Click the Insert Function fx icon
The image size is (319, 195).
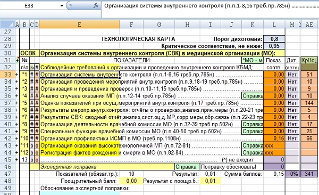(x=96, y=6)
